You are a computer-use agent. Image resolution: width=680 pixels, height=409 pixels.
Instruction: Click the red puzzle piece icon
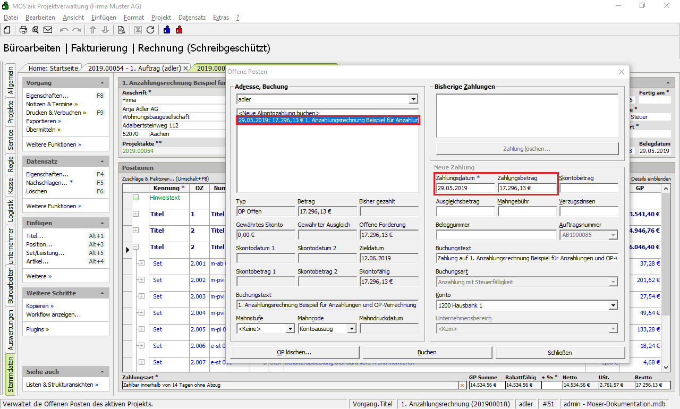[x=179, y=30]
